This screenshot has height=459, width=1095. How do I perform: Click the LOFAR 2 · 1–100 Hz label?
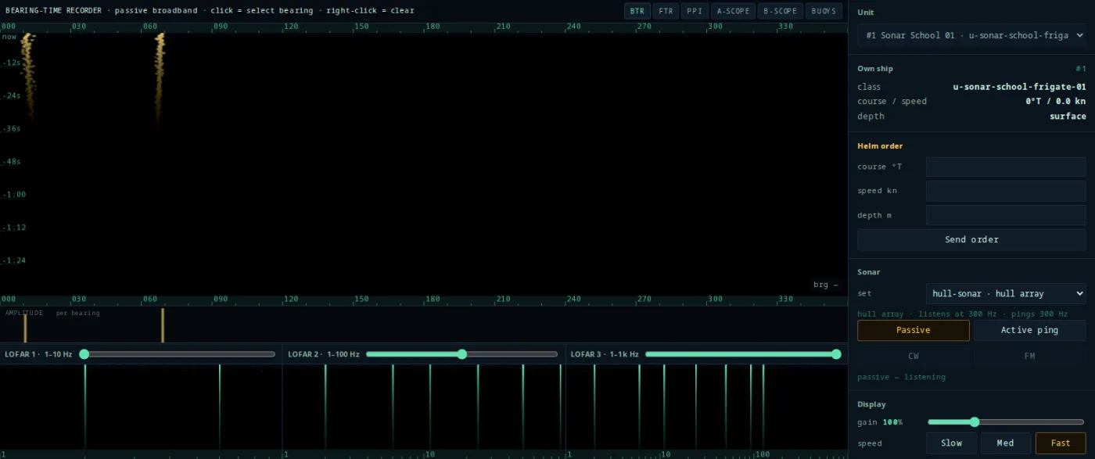click(x=324, y=354)
